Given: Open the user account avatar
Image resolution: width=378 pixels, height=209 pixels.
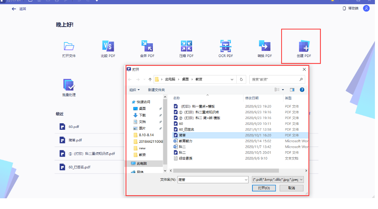Looking at the screenshot, I should (366, 8).
